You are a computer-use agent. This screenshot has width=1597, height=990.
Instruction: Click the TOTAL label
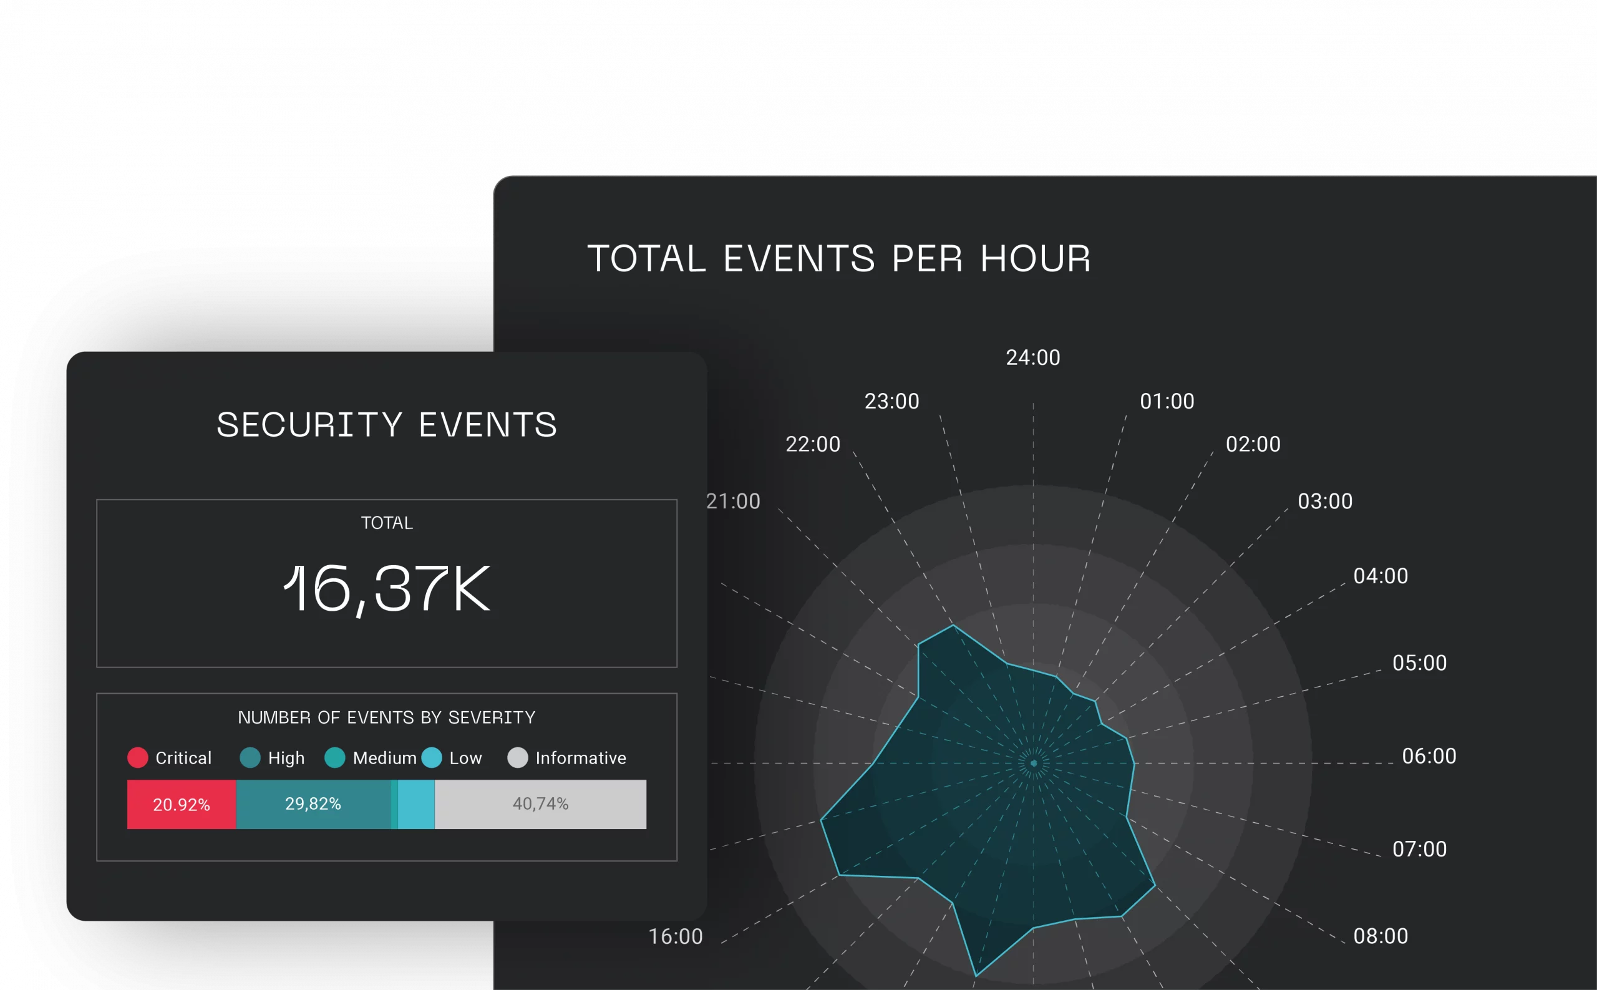click(387, 523)
